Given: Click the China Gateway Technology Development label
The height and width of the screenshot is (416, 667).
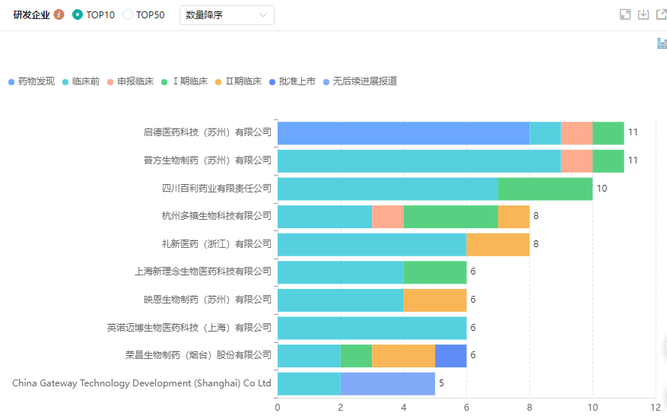Looking at the screenshot, I should tap(142, 383).
